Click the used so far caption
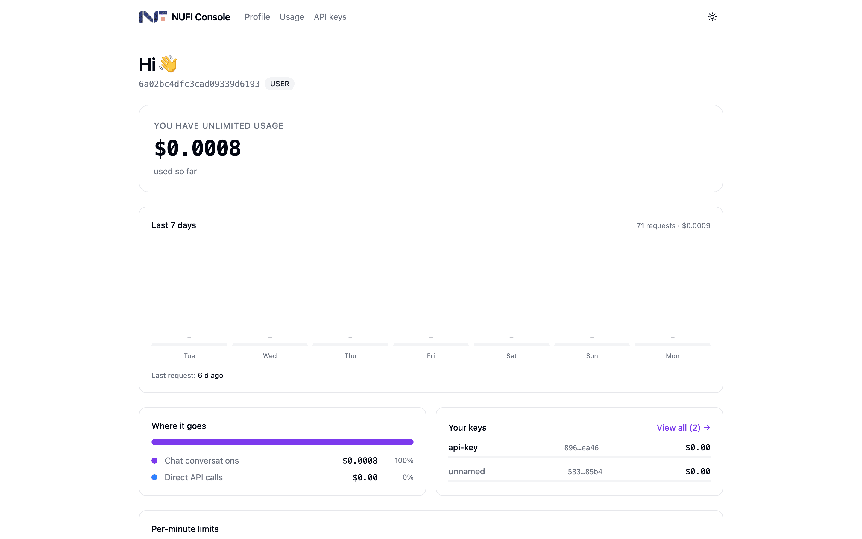Viewport: 862px width, 539px height. pyautogui.click(x=175, y=172)
